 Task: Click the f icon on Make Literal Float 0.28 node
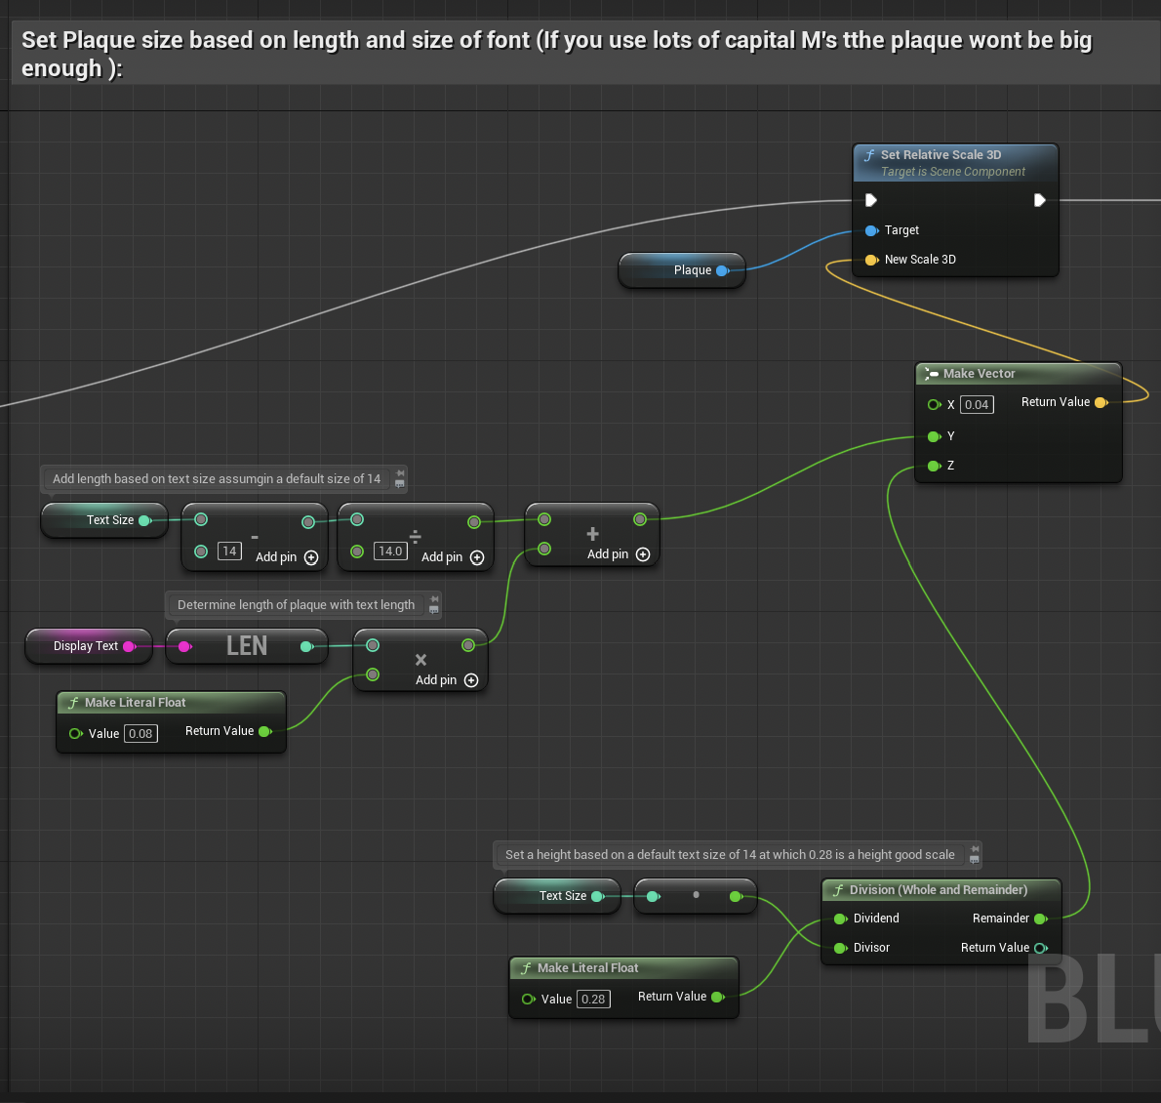pyautogui.click(x=527, y=967)
